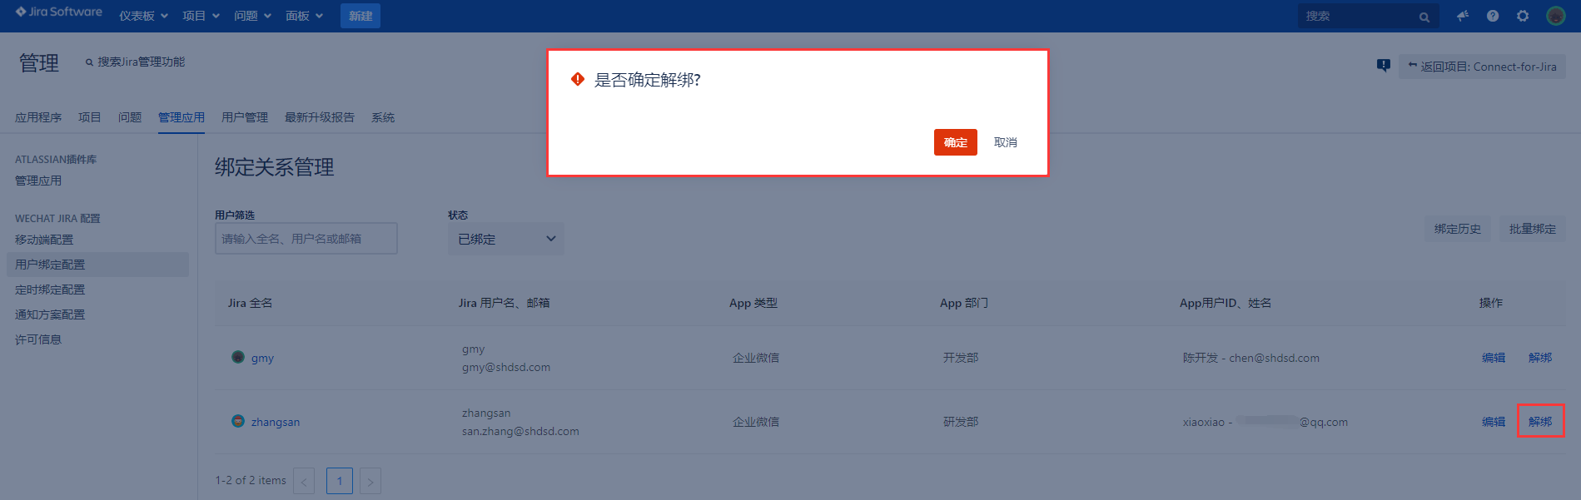
Task: Switch to the 用户管理 tab
Action: click(x=245, y=117)
